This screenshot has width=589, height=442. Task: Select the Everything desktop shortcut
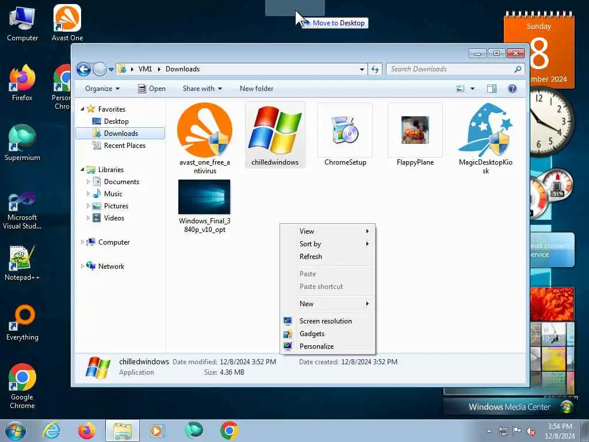[x=22, y=323]
